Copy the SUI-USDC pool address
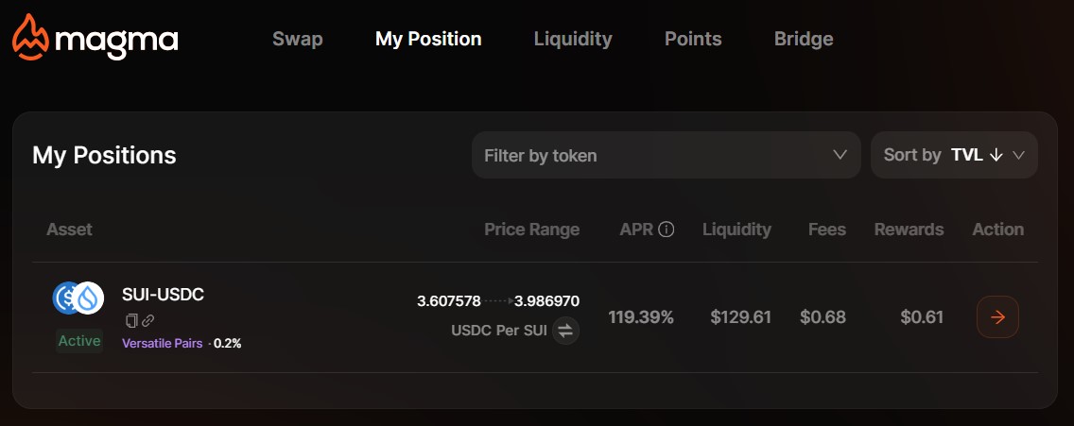1074x426 pixels. coord(132,321)
